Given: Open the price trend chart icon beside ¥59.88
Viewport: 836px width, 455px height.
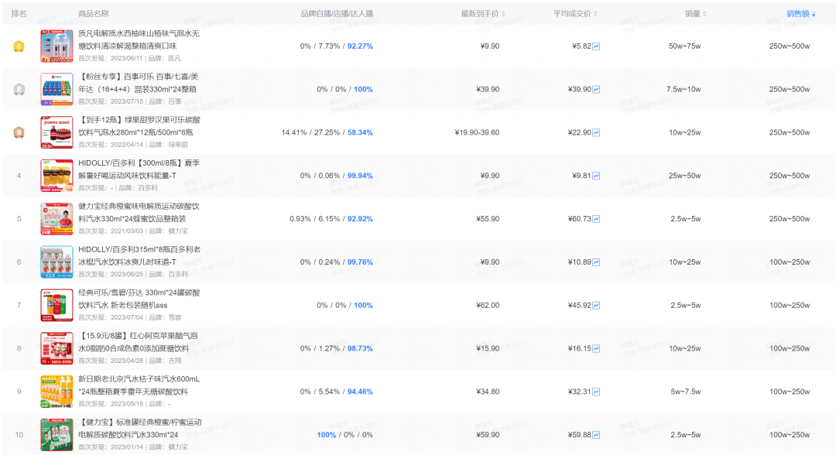Looking at the screenshot, I should point(596,436).
